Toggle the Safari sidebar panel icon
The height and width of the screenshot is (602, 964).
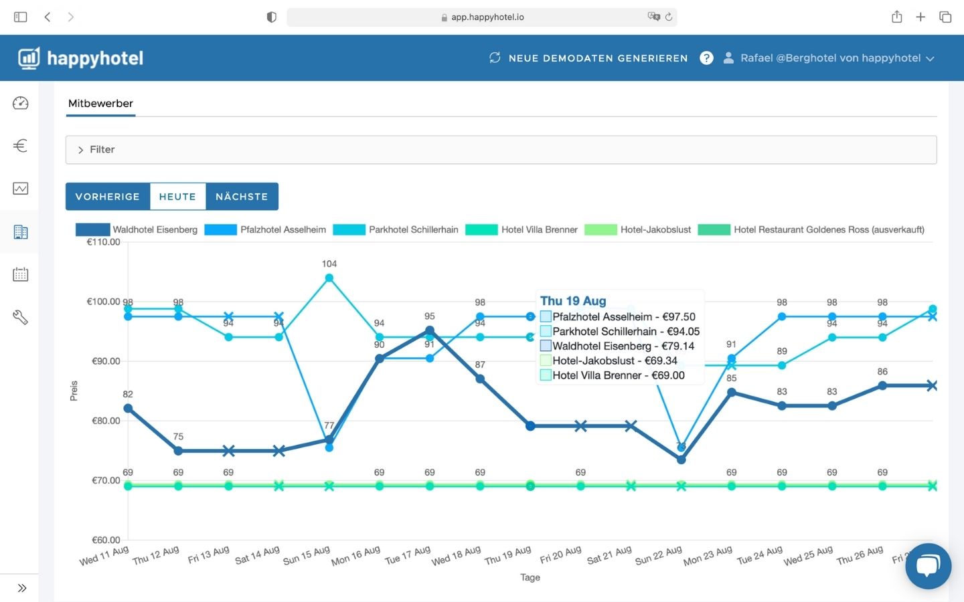tap(21, 17)
